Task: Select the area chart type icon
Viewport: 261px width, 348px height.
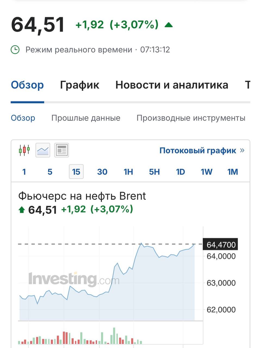Action: [x=43, y=150]
